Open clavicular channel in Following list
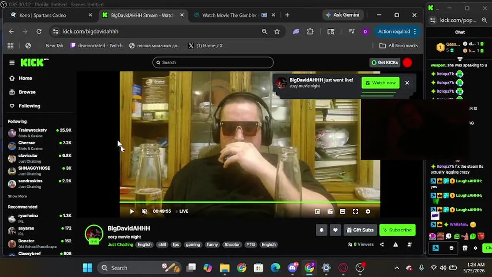Viewport: 492px width, 277px height. [40, 158]
